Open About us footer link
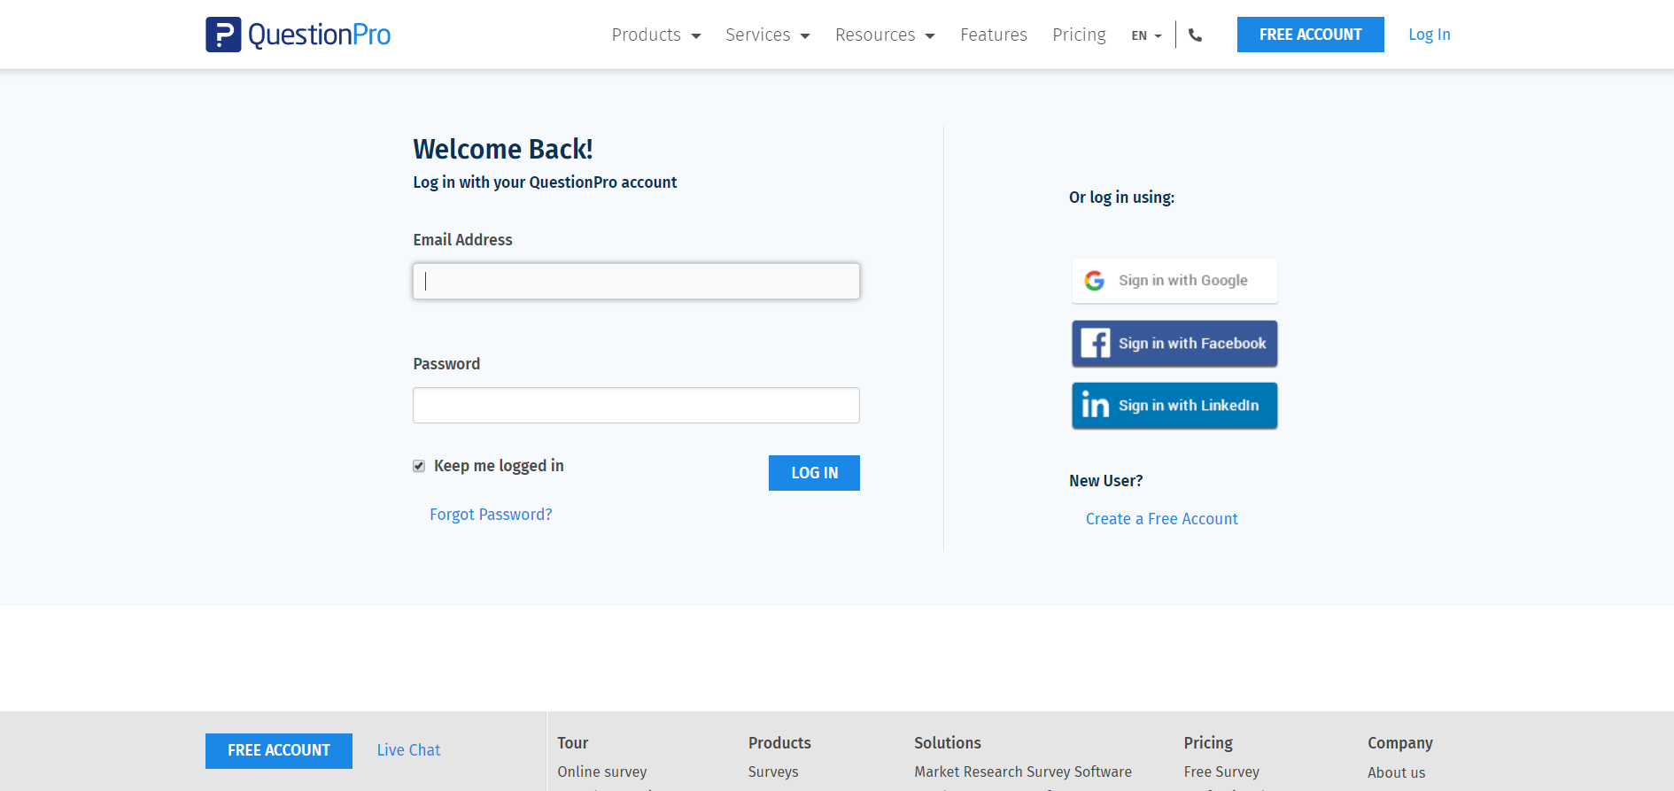Image resolution: width=1674 pixels, height=791 pixels. point(1397,772)
